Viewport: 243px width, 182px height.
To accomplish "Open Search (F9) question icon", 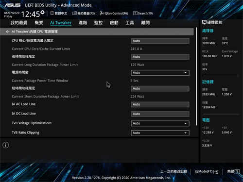I will (x=135, y=13).
